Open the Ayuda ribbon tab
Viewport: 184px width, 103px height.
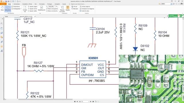[64, 4]
